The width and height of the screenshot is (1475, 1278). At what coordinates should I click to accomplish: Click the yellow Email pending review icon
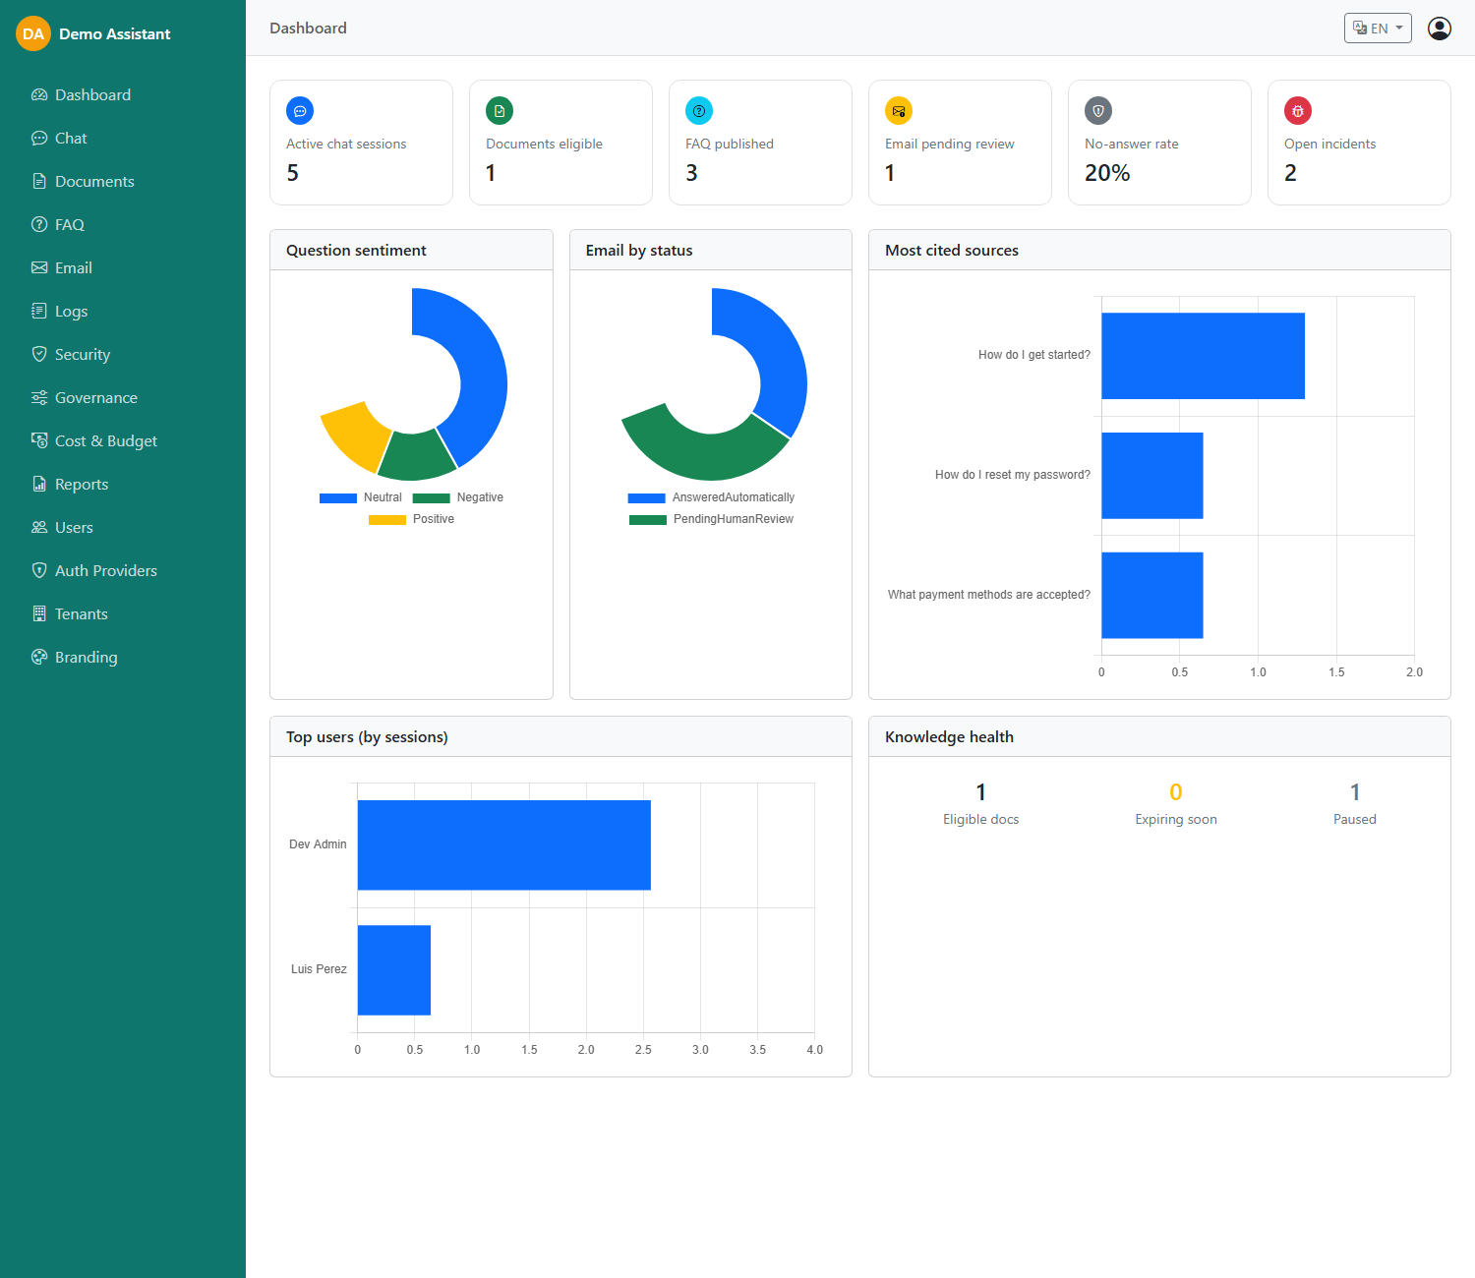coord(899,111)
